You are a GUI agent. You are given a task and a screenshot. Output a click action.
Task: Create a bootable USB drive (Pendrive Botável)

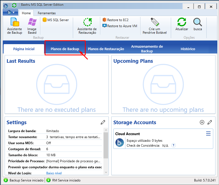[155, 26]
